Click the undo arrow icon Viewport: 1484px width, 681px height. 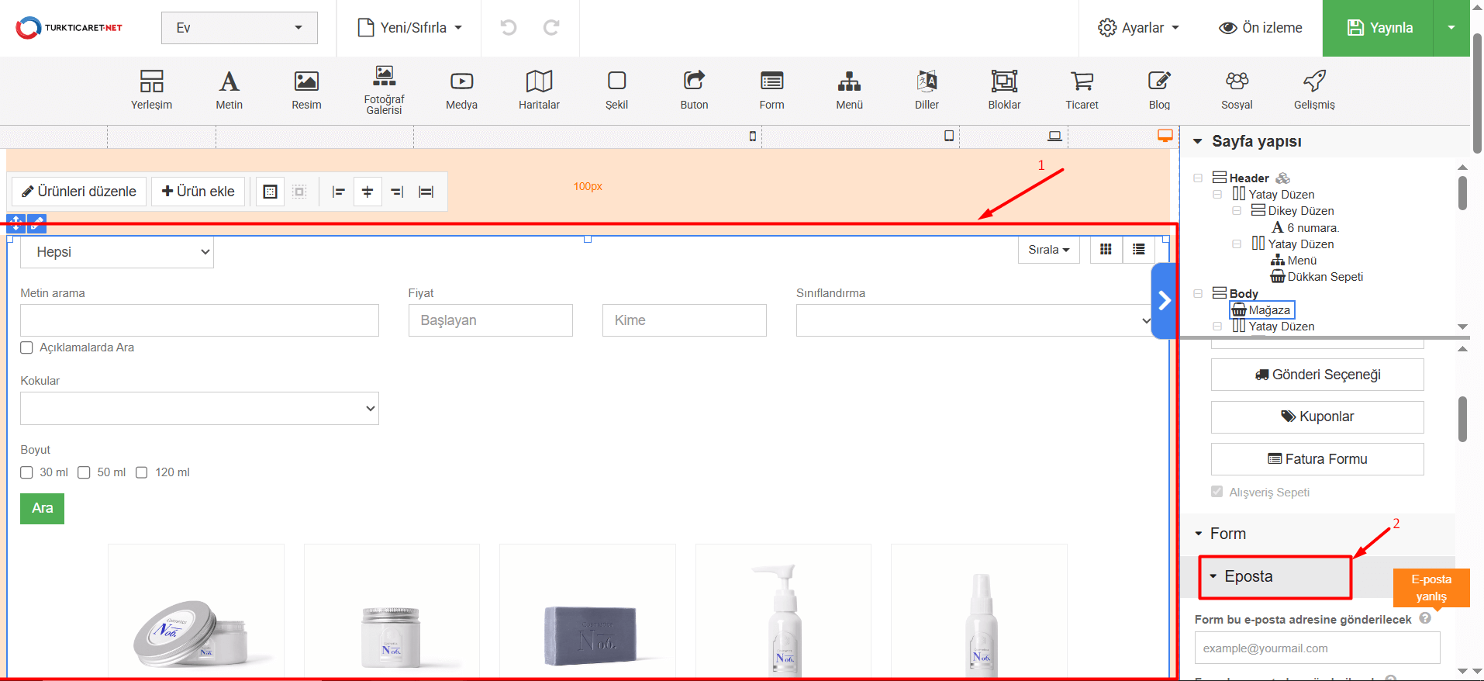509,28
